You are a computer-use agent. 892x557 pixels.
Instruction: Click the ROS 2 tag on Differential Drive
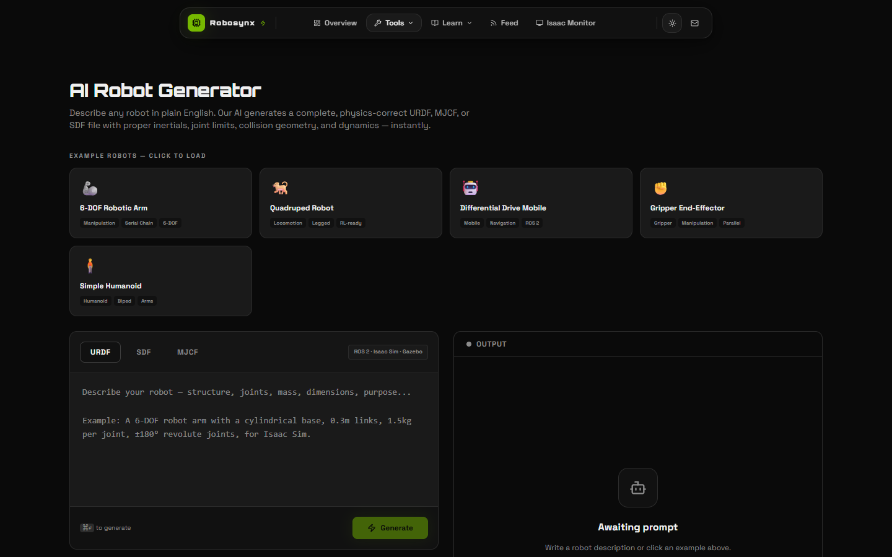coord(532,223)
